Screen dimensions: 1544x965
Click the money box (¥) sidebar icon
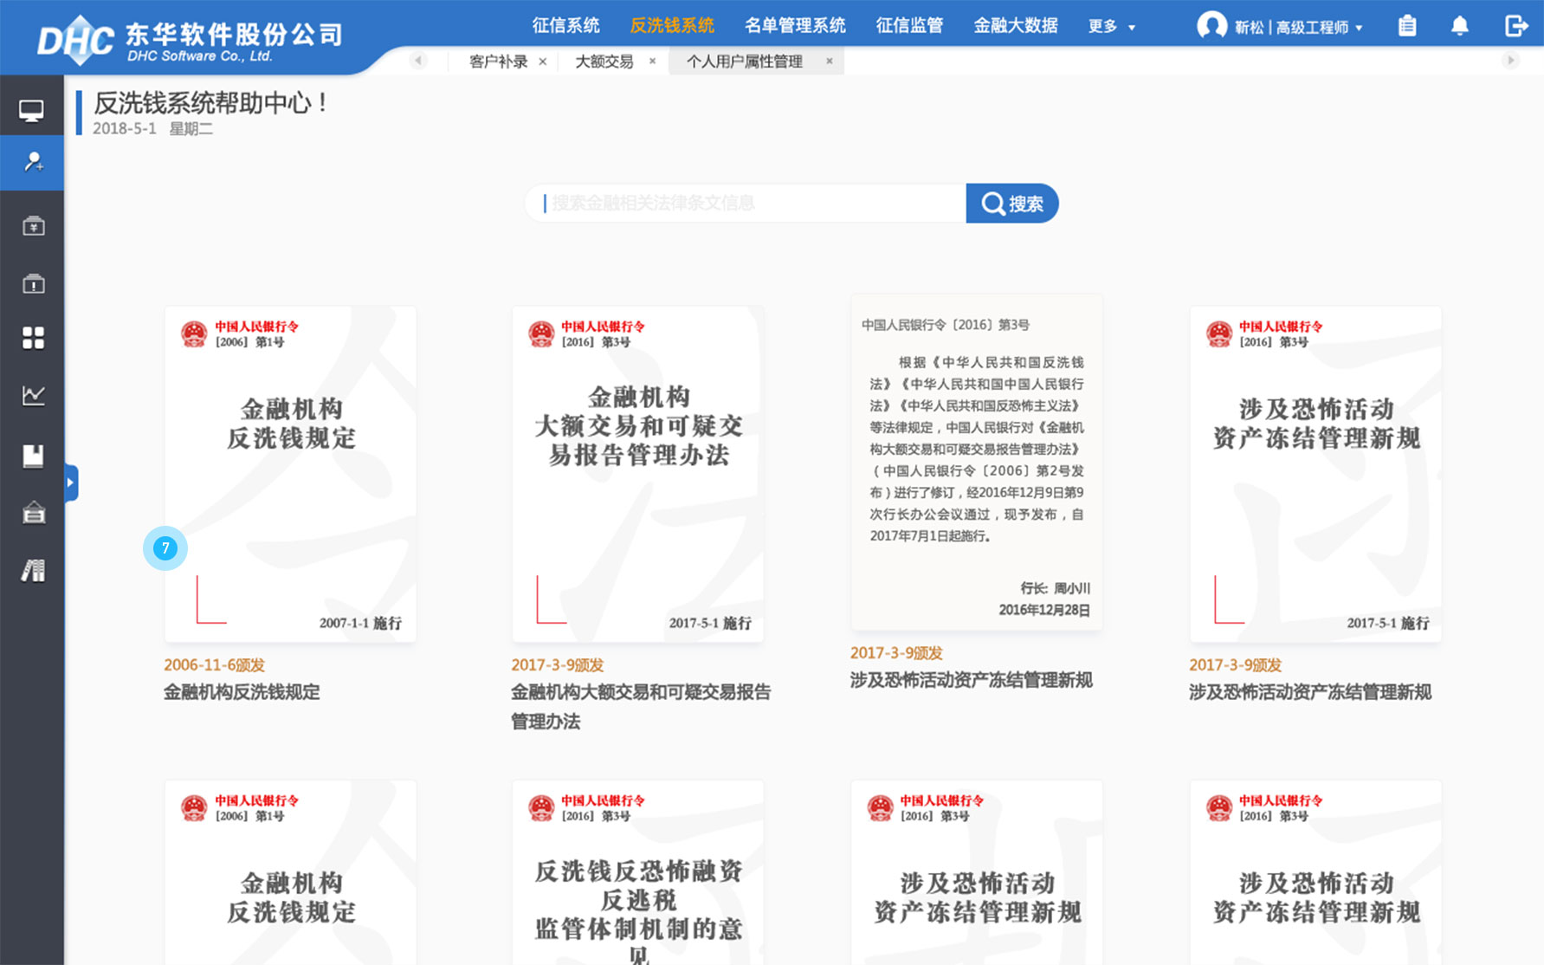[x=32, y=225]
